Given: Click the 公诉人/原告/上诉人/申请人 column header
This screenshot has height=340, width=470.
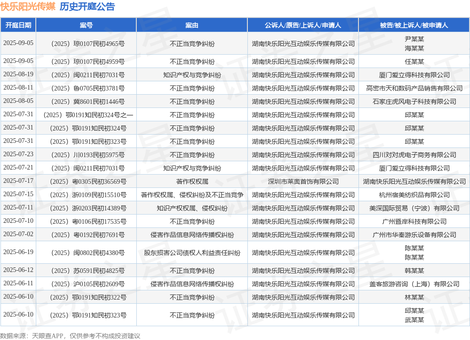Looking at the screenshot, I should point(303,25).
